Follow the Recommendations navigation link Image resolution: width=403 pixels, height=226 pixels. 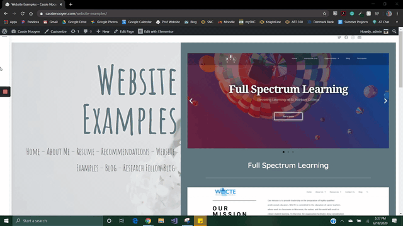[x=125, y=151]
